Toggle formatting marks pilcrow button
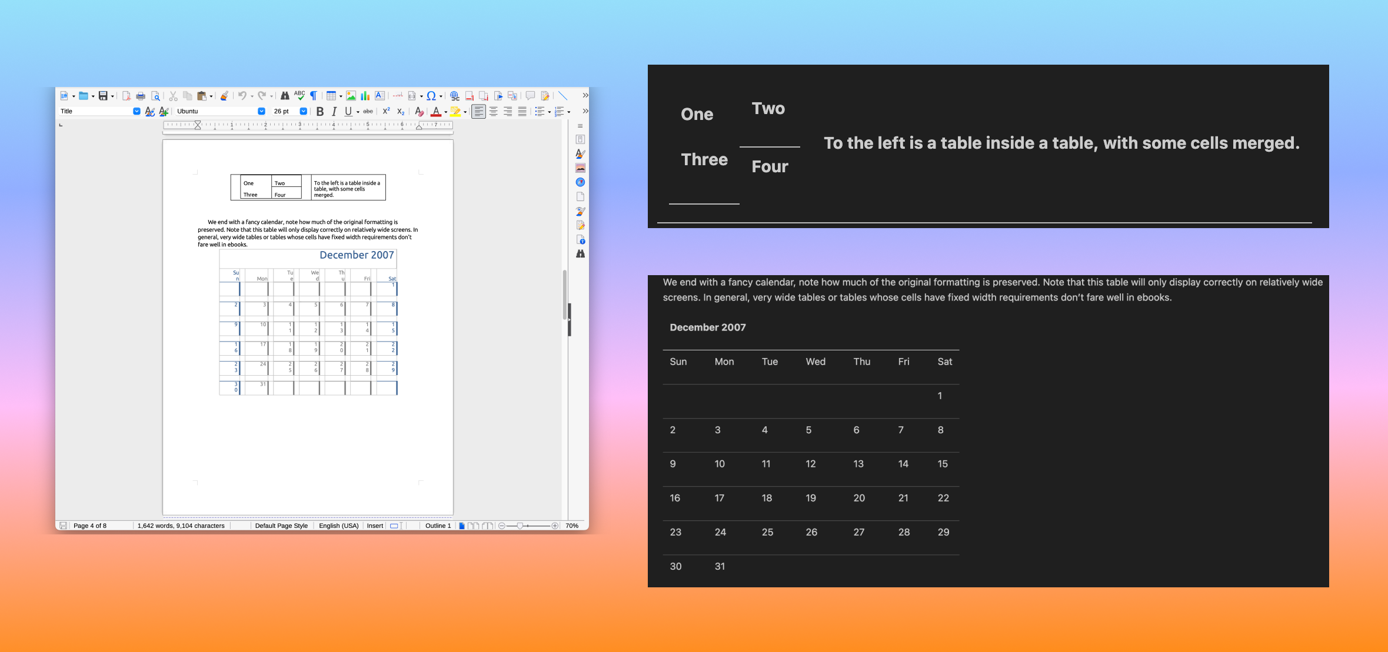 pos(314,96)
